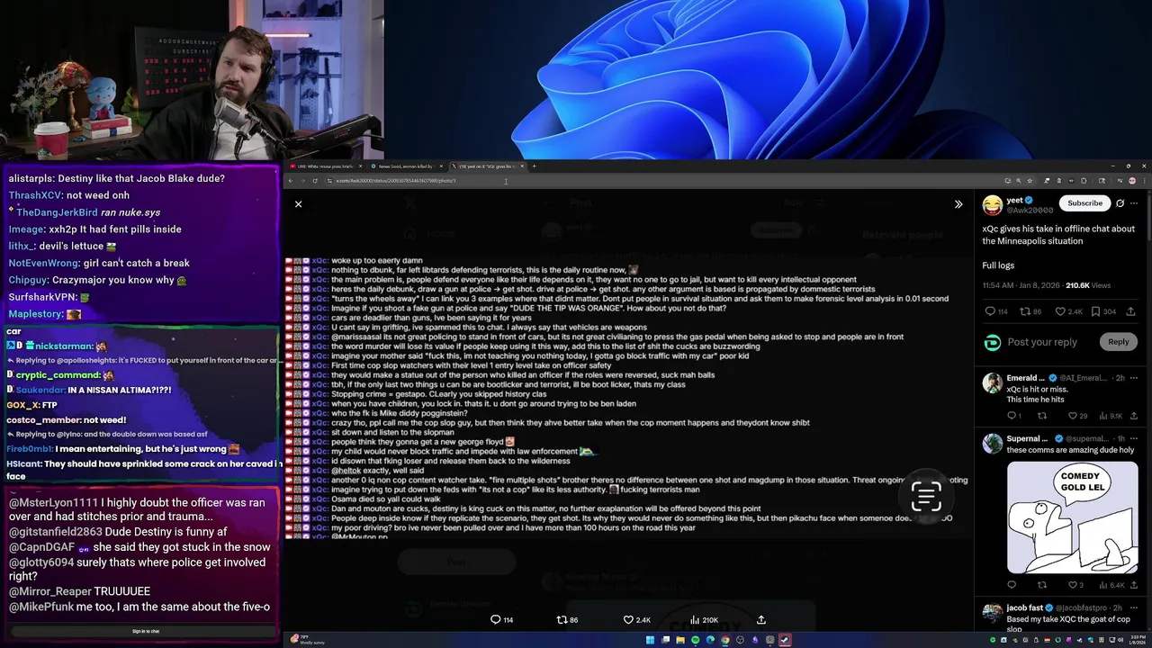Image resolution: width=1152 pixels, height=648 pixels.
Task: Open the yeet account name link
Action: tap(1014, 200)
